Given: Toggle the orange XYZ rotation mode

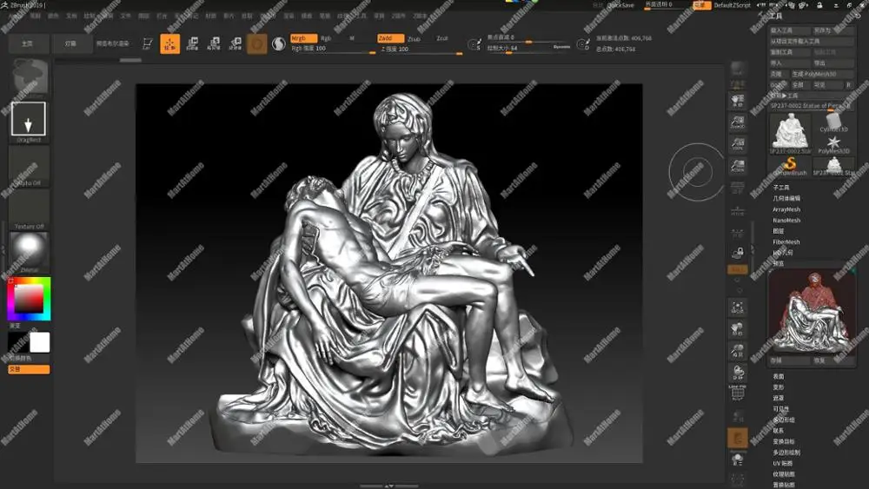Looking at the screenshot, I should 738,269.
